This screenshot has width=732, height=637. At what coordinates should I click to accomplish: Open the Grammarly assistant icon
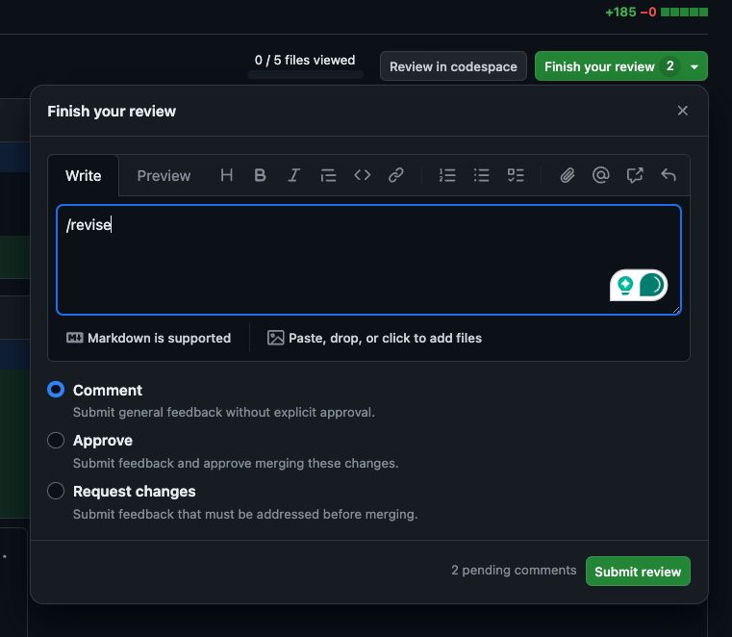point(651,285)
